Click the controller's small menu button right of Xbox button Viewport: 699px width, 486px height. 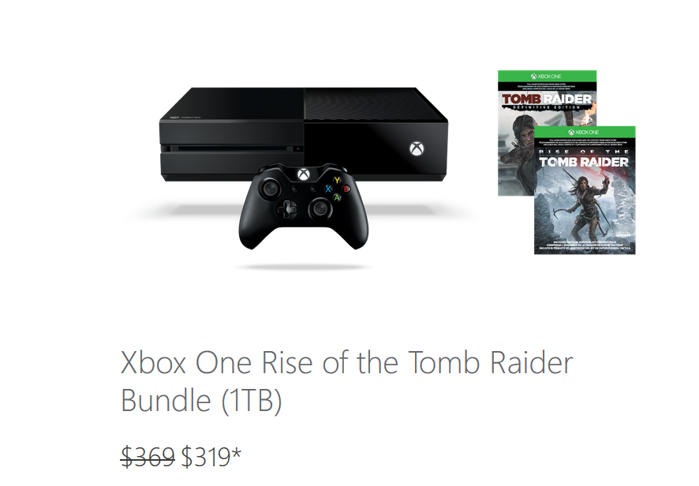314,189
